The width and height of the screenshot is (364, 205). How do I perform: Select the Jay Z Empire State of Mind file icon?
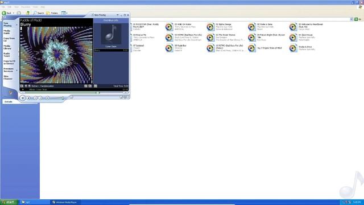(251, 48)
